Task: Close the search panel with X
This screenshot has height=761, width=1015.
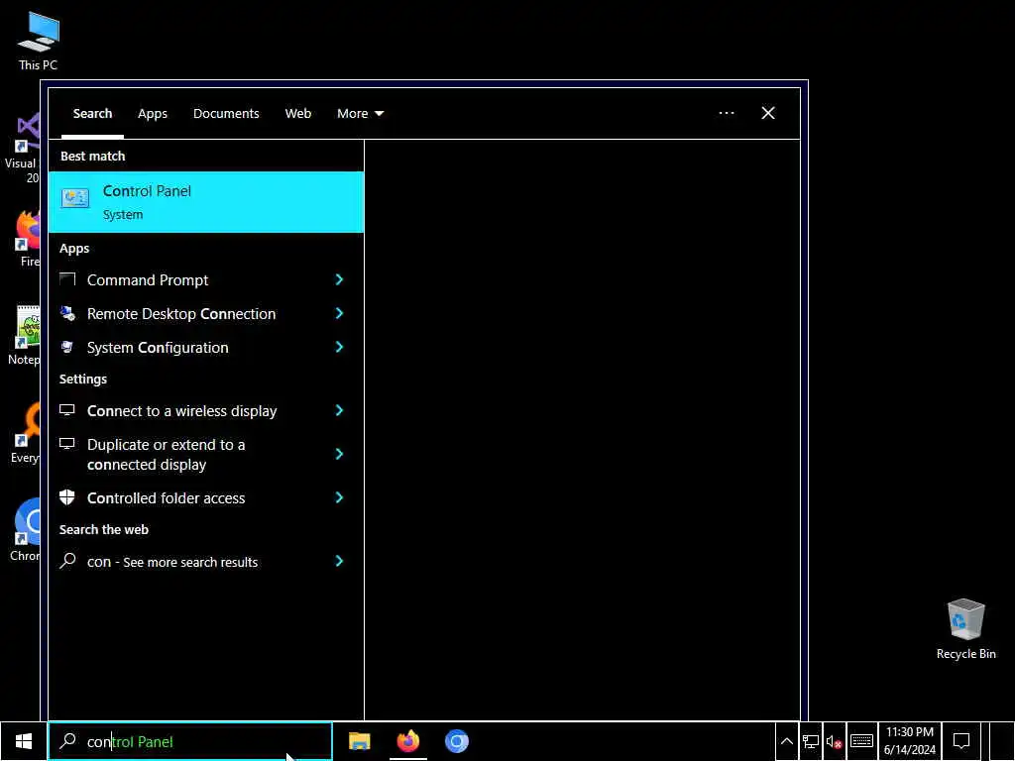Action: [x=768, y=113]
